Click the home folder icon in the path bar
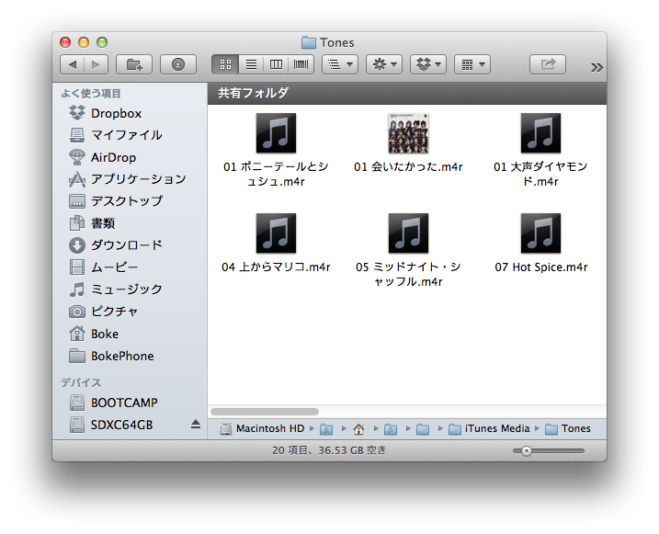659x534 pixels. (358, 429)
